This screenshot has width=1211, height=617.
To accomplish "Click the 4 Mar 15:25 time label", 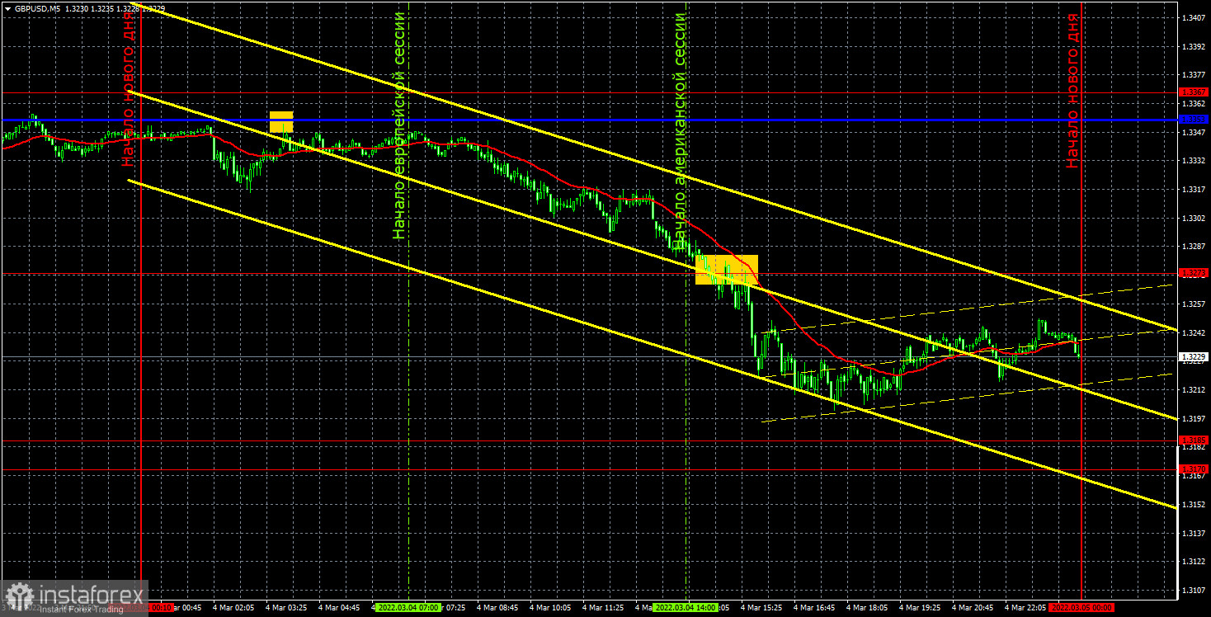I will click(x=761, y=607).
